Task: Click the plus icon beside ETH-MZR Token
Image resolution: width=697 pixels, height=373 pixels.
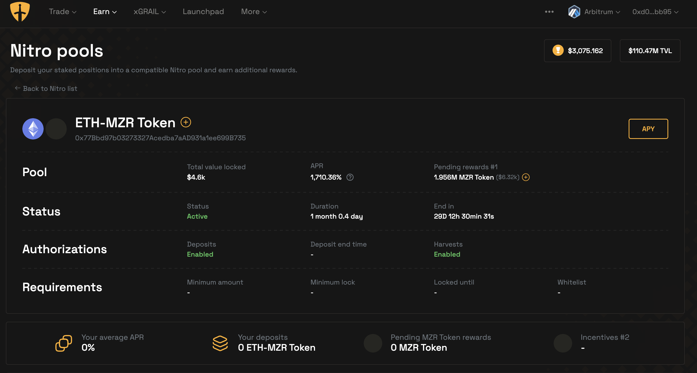Action: (186, 122)
